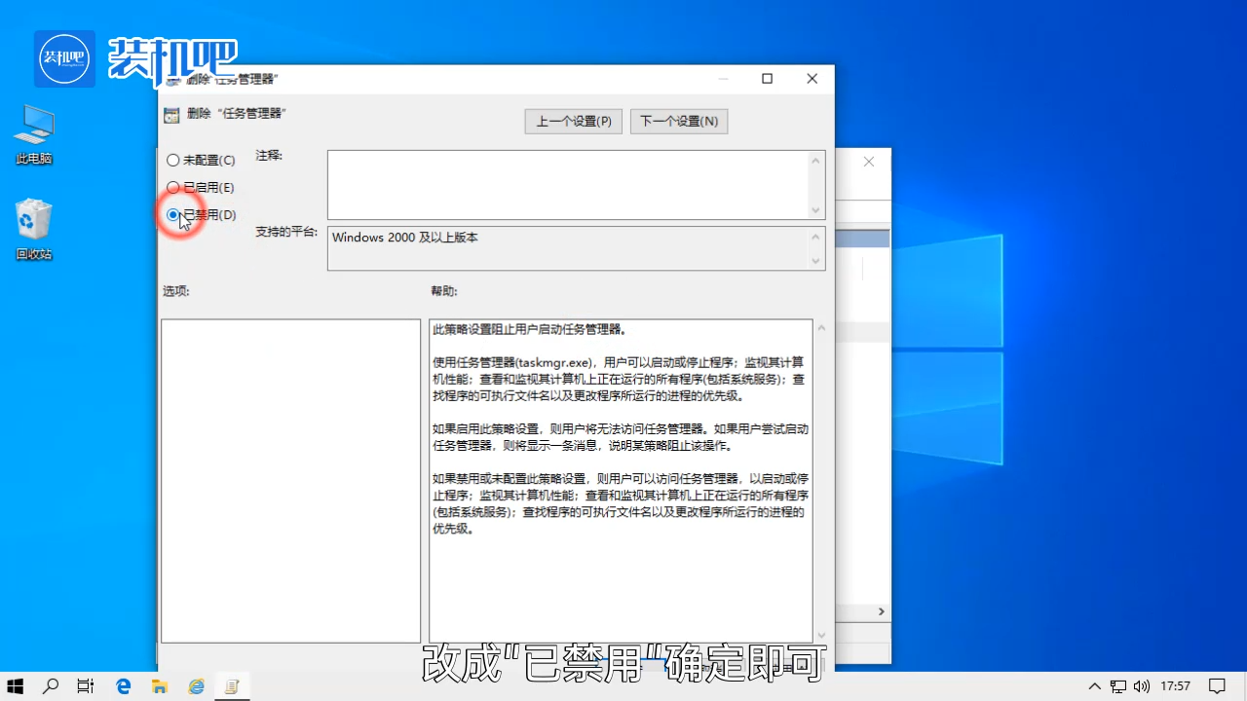Click the policy scroll icon beside 删除"任务管理器"
The height and width of the screenshot is (701, 1247).
click(170, 114)
